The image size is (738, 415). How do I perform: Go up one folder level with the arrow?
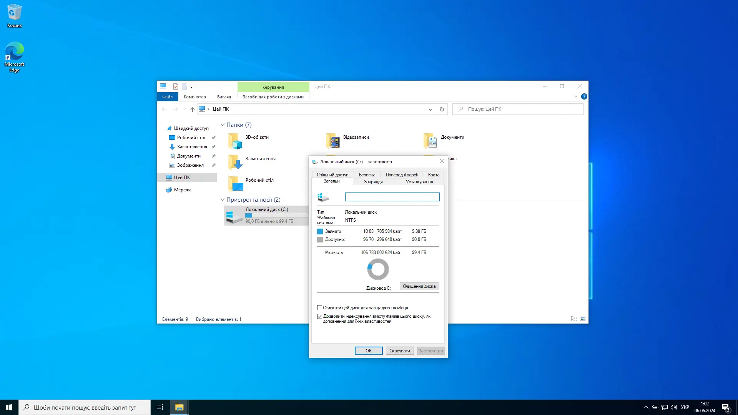(192, 109)
